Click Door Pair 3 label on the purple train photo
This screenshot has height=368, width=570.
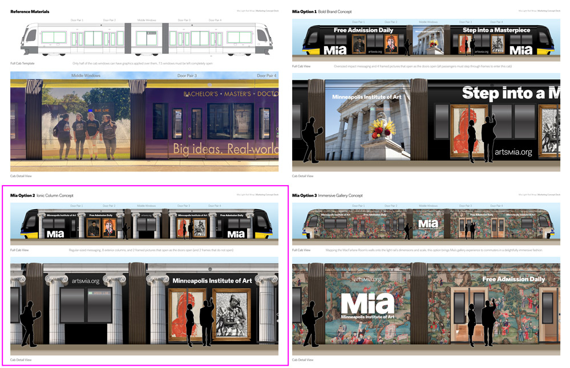(x=187, y=76)
